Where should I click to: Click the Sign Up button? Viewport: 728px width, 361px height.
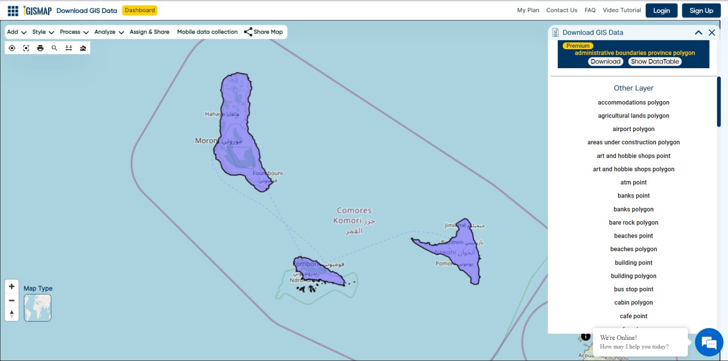coord(701,10)
